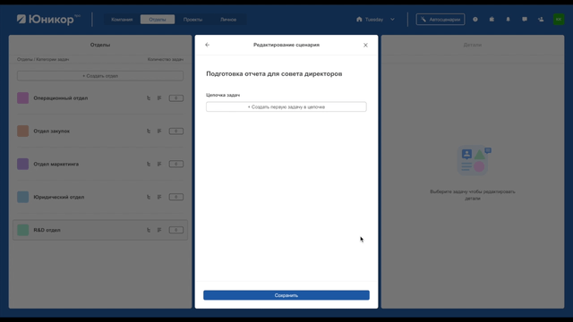The height and width of the screenshot is (322, 573).
Task: Click the Юникор logo
Action: (x=48, y=20)
